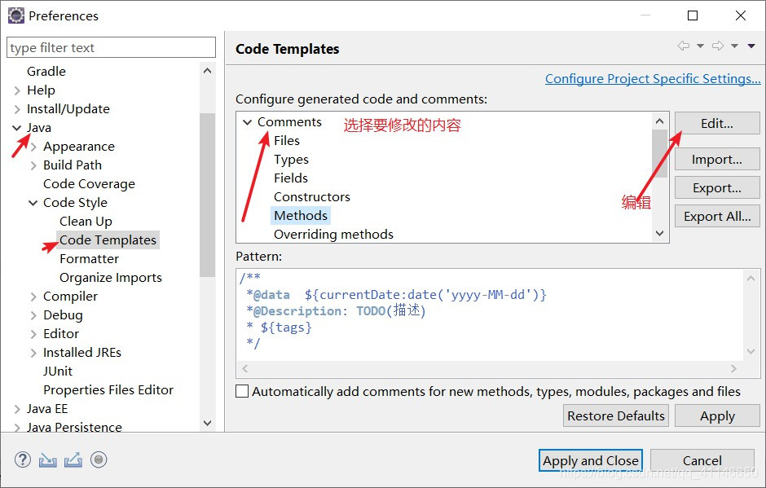Select Overriding methods template
The width and height of the screenshot is (766, 488).
(x=333, y=235)
